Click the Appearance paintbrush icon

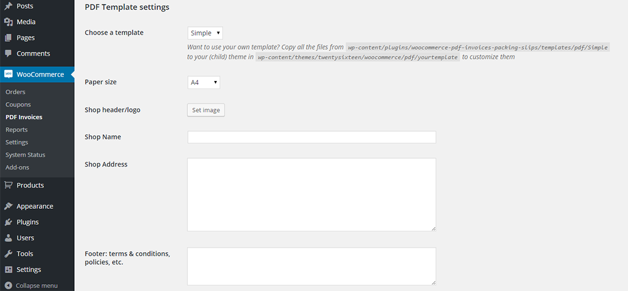click(x=9, y=207)
